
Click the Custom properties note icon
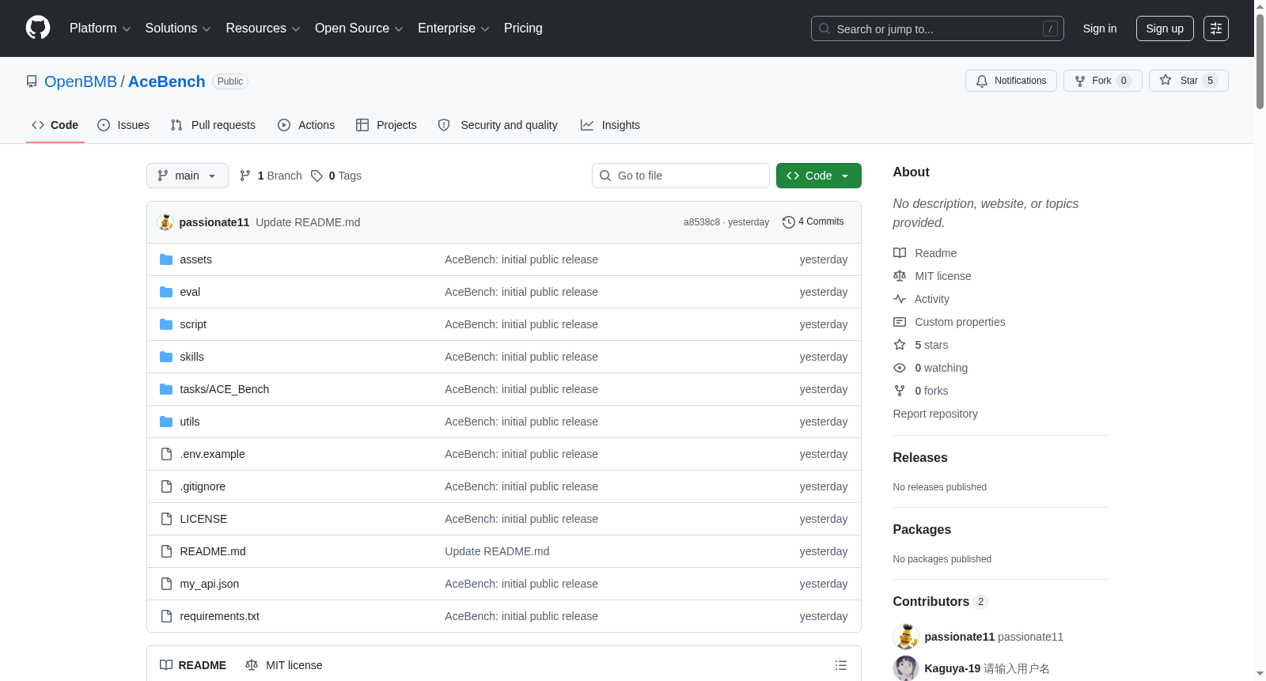click(x=900, y=322)
